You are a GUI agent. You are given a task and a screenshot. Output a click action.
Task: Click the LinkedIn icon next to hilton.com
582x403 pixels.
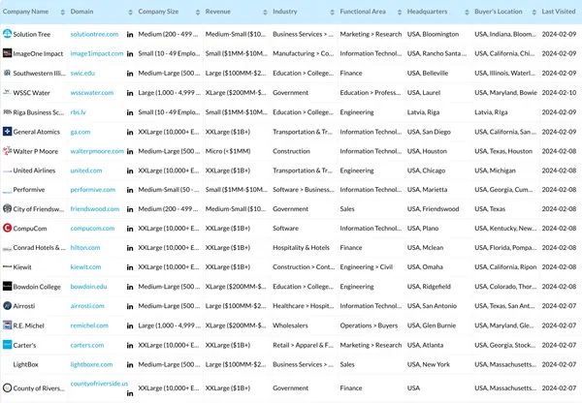click(131, 248)
